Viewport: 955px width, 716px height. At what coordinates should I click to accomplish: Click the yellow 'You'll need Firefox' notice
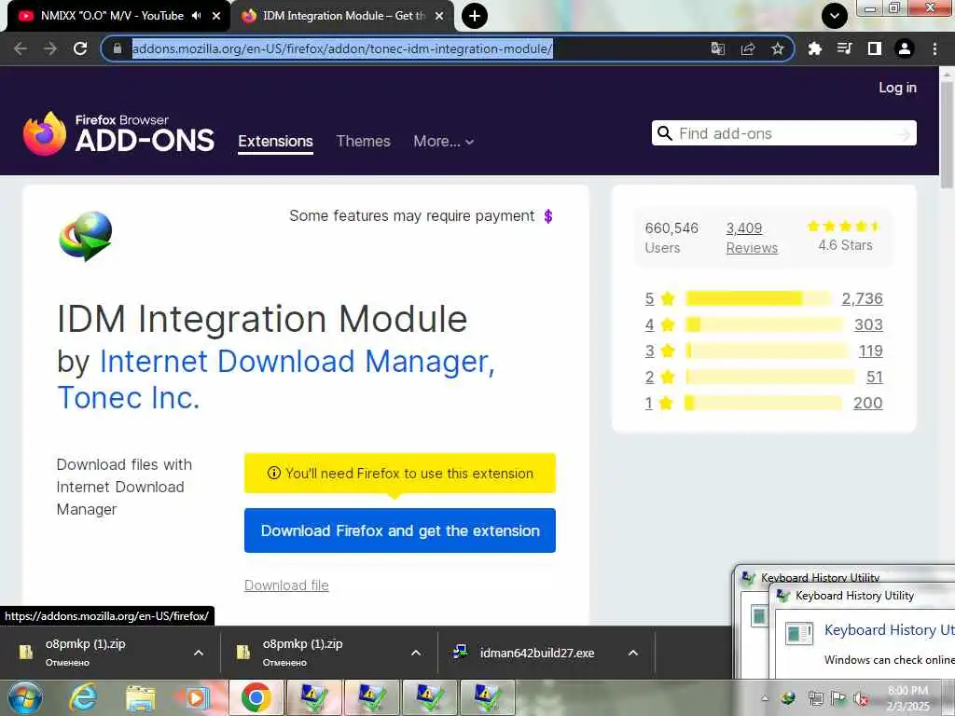(399, 473)
